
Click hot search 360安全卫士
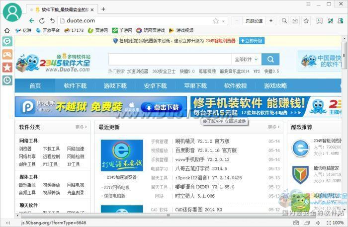click(164, 72)
